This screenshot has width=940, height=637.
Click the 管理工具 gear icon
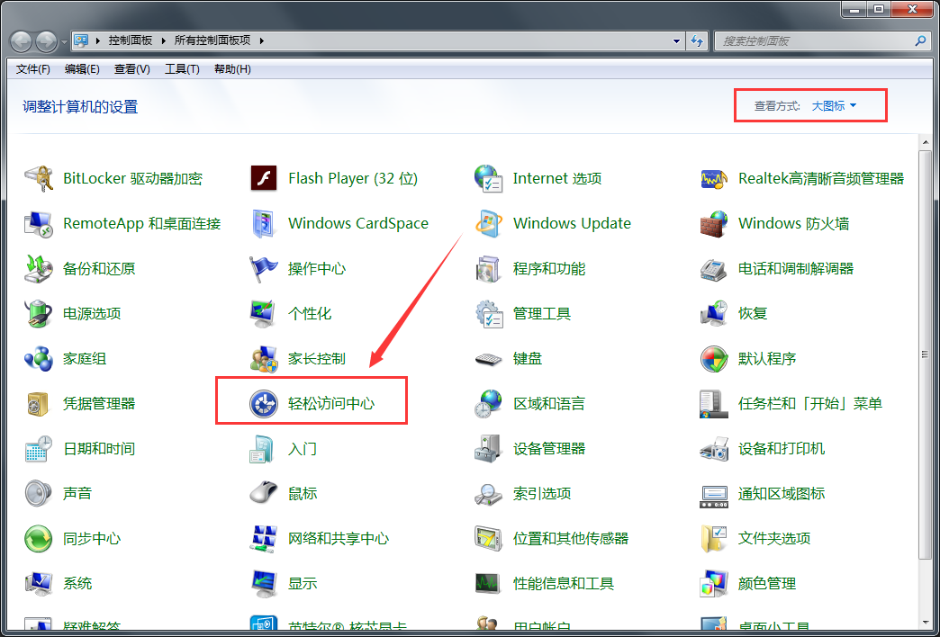click(x=489, y=313)
